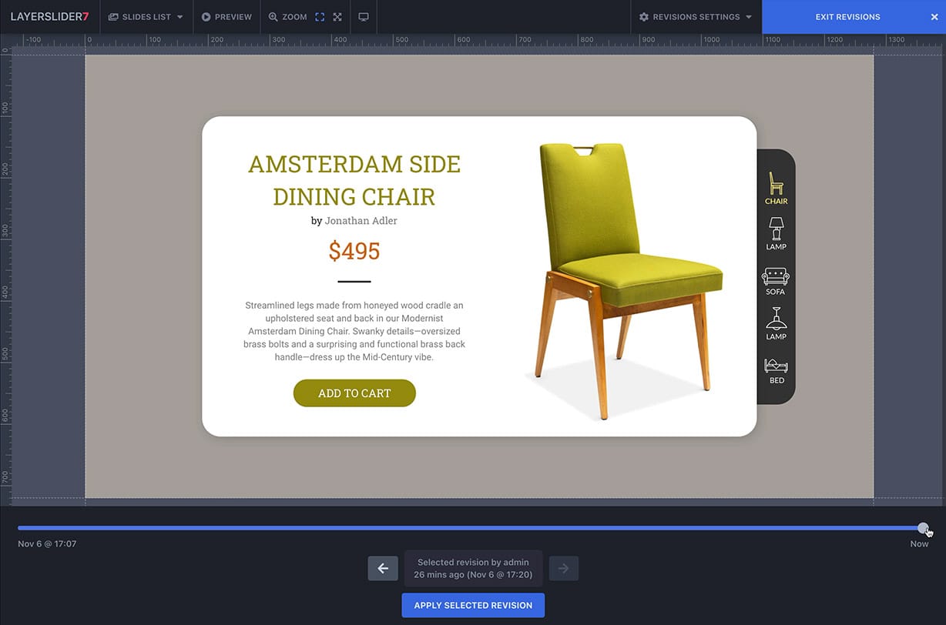Click the next revision right arrow
946x625 pixels.
pos(563,569)
